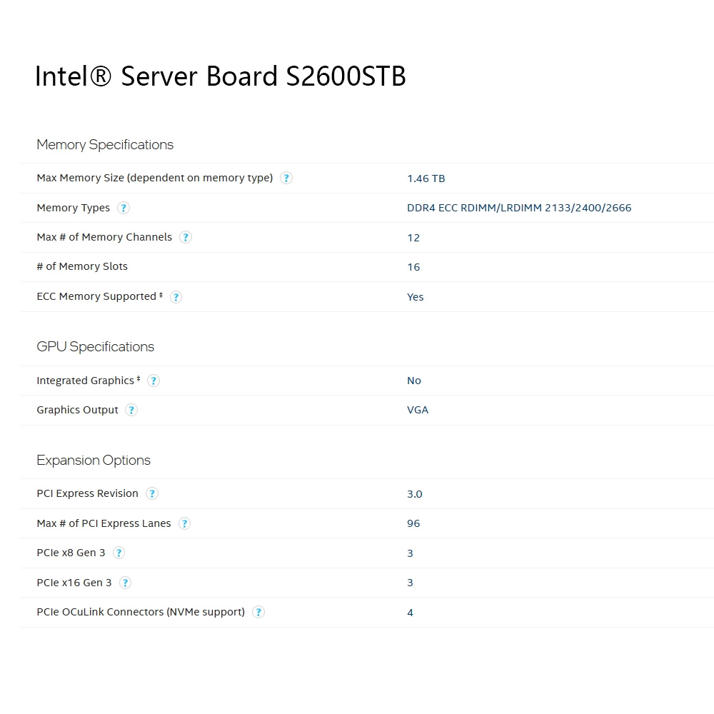Select the Graphics Output row label
This screenshot has width=714, height=714.
tap(77, 410)
